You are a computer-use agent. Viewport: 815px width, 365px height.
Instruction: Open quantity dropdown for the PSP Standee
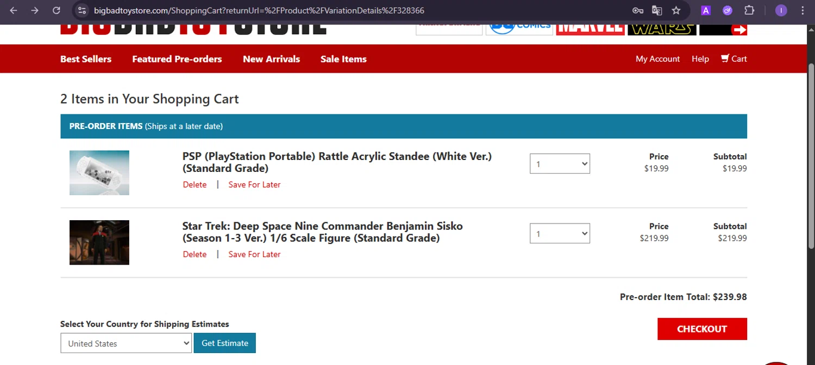[560, 164]
